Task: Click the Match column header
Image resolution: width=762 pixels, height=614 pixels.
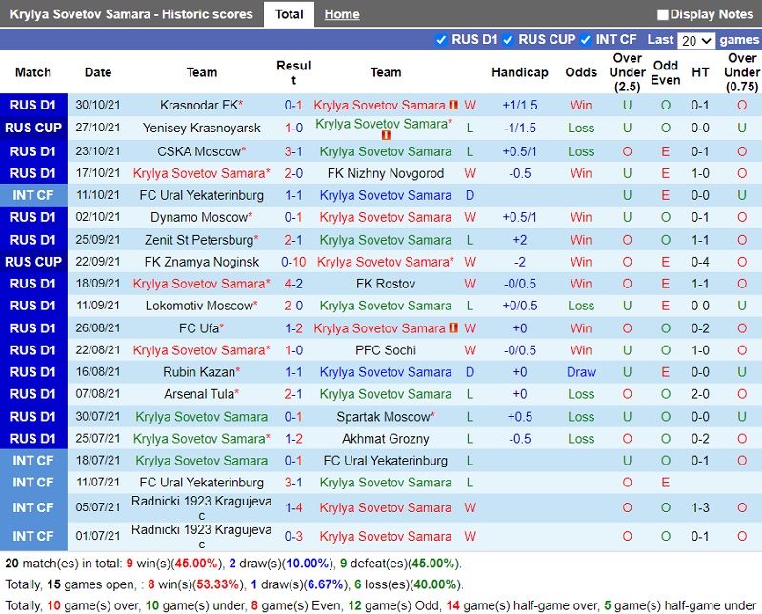Action: [33, 72]
